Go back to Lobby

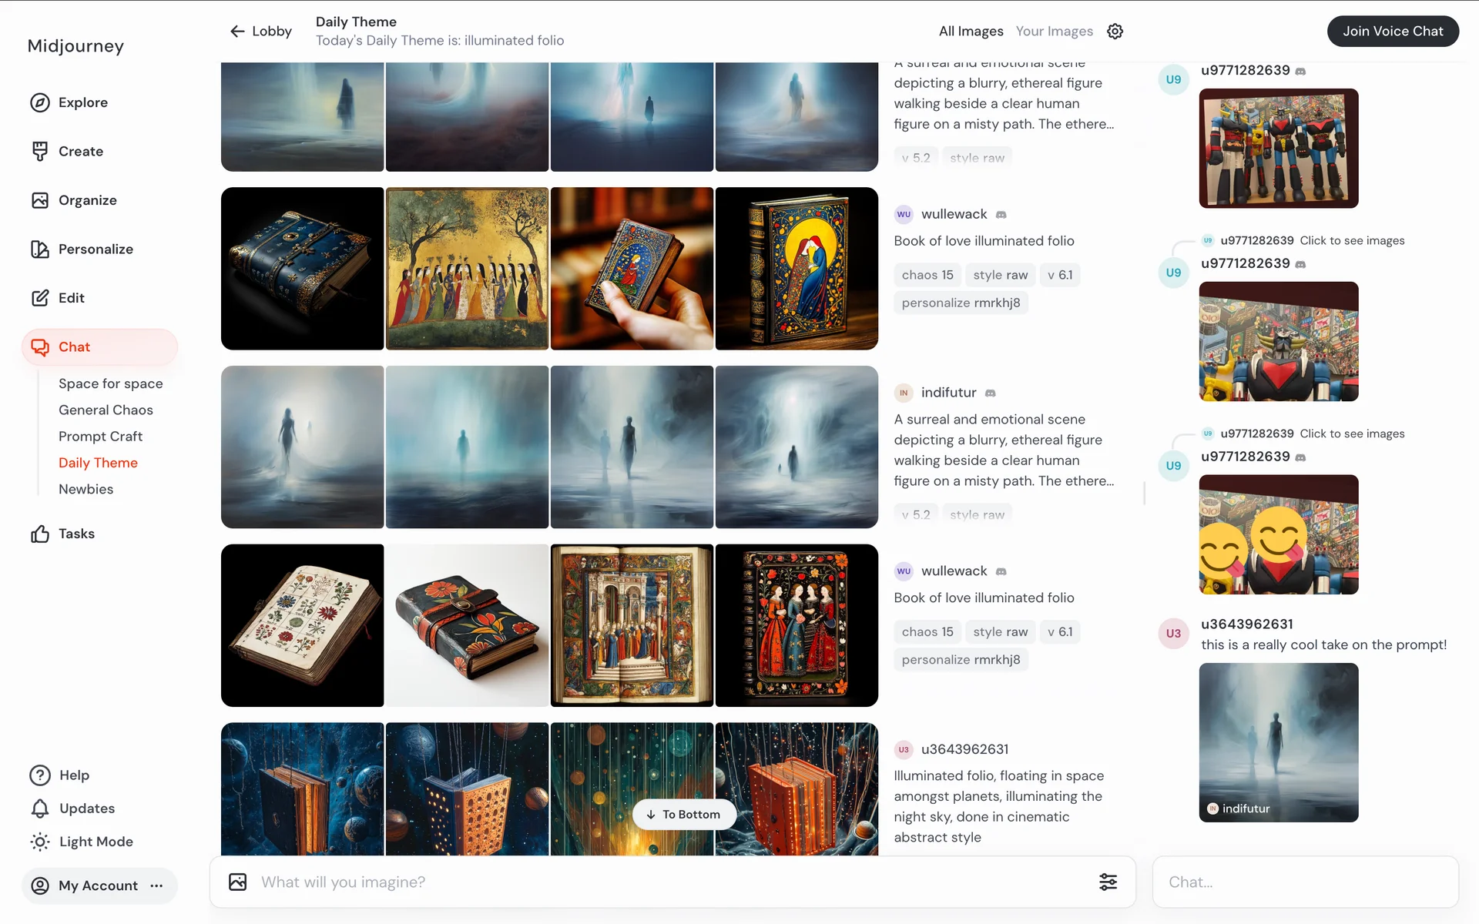[260, 32]
